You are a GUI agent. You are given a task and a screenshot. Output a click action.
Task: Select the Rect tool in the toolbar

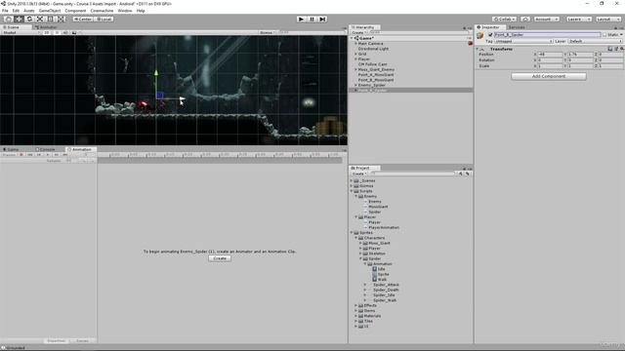[50, 19]
